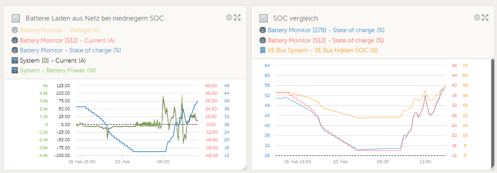Toggle VE.Bus hidden SOC (%) series
497x173 pixels.
323,50
